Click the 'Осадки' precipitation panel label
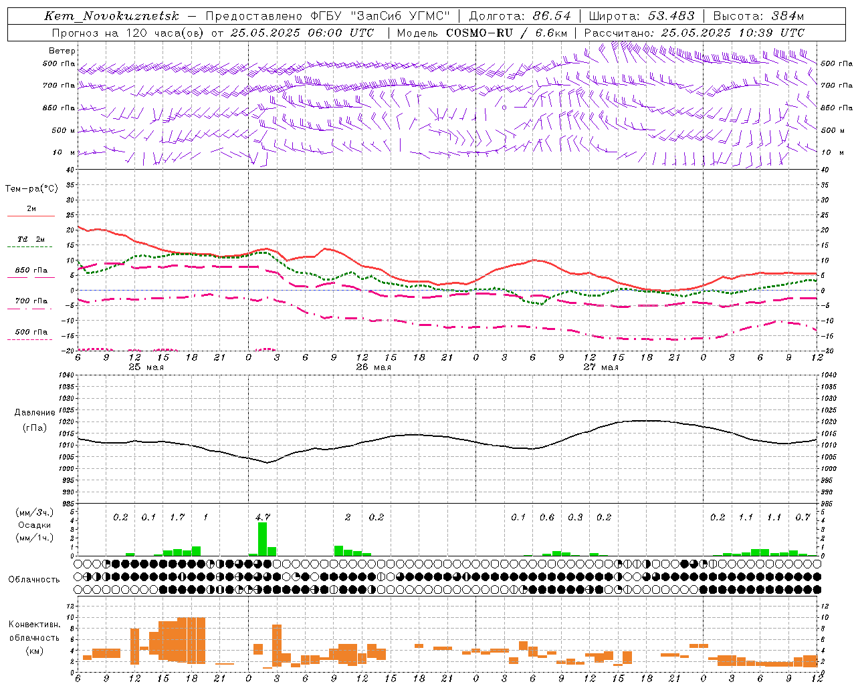856x684 pixels. (35, 525)
